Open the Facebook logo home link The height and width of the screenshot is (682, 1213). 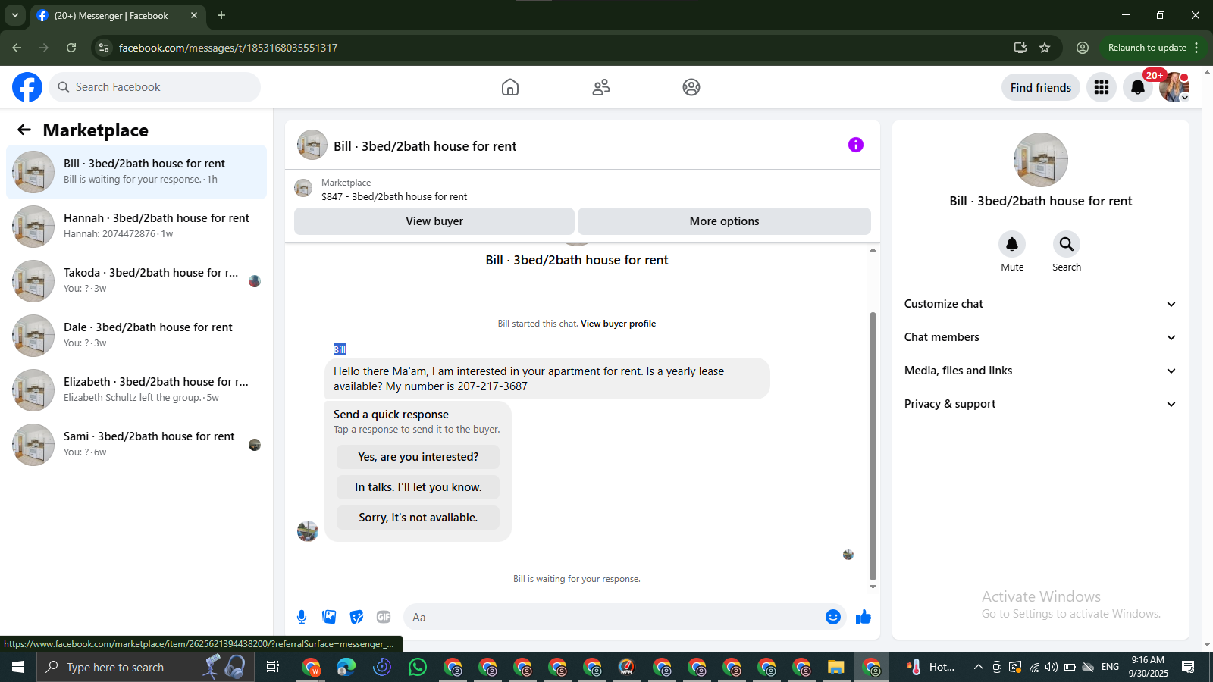point(27,87)
